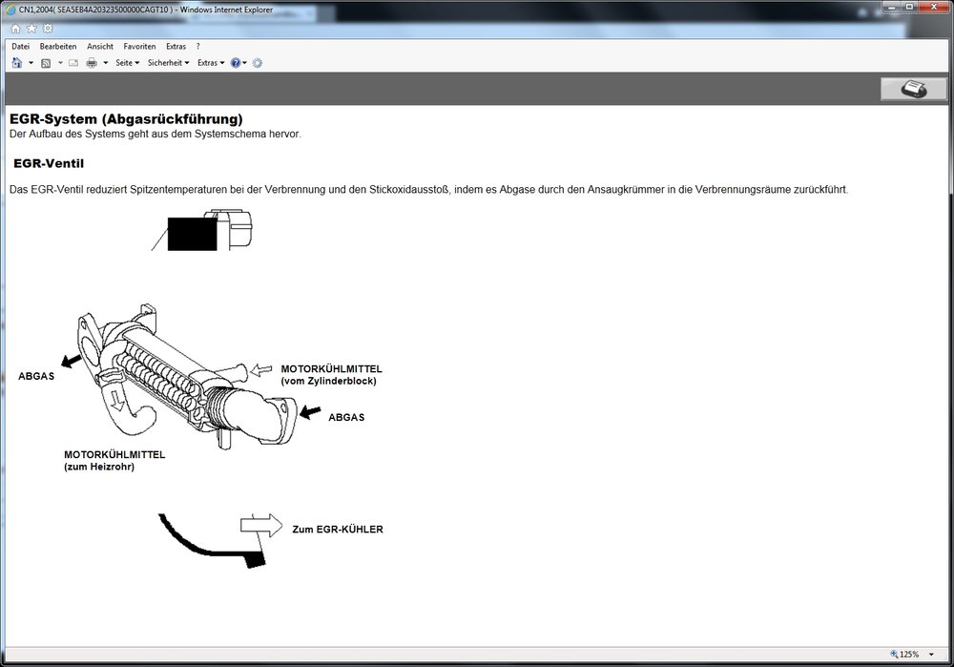Click the RSS feeds icon
Image resolution: width=954 pixels, height=667 pixels.
[46, 63]
